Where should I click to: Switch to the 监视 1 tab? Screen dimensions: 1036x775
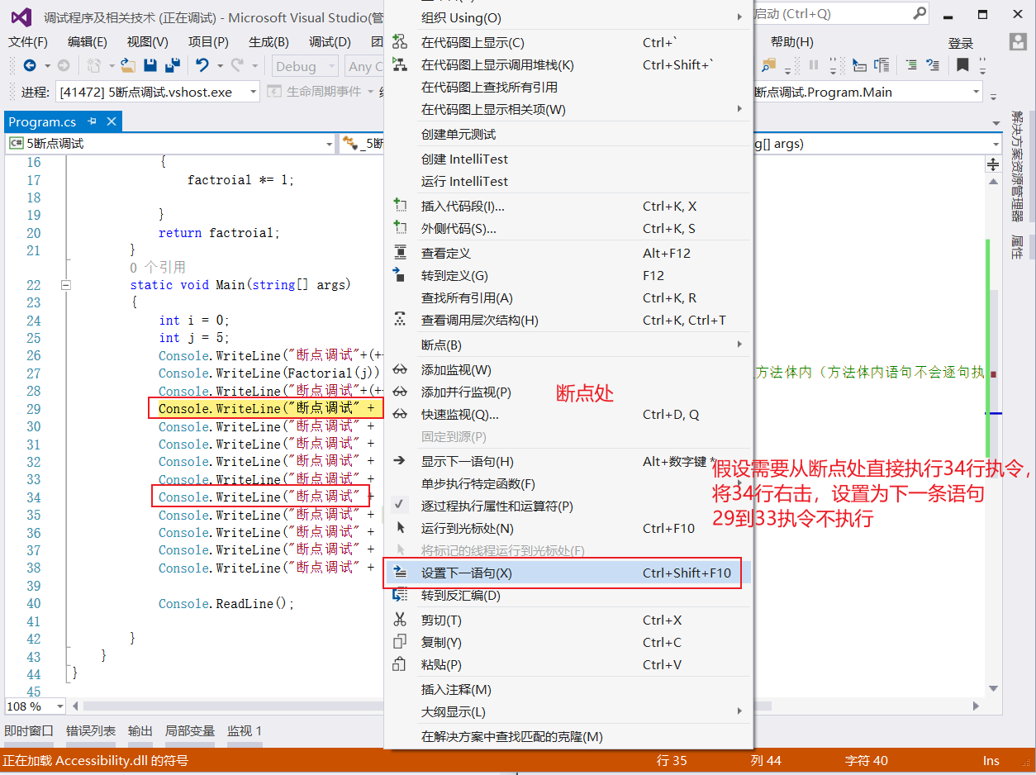click(245, 730)
